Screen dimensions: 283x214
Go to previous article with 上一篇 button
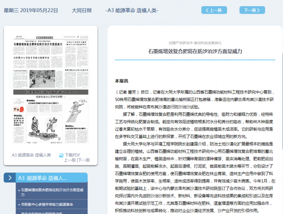coord(214,10)
